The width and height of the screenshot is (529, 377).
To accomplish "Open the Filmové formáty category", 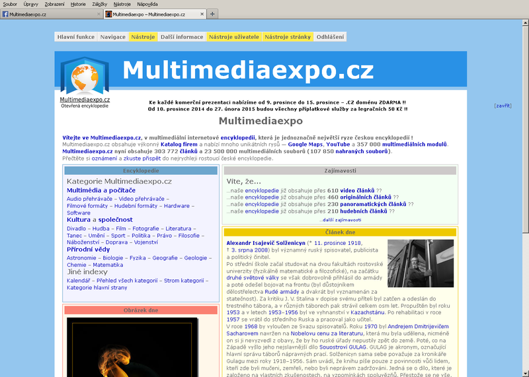I will pos(87,206).
